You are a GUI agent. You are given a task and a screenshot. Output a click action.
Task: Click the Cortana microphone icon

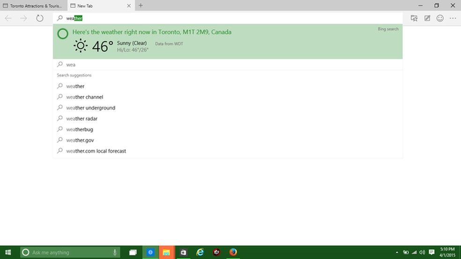tap(115, 252)
